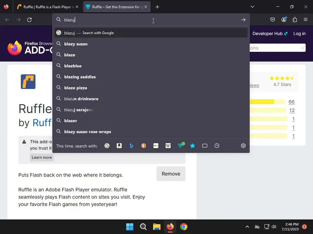The image size is (313, 234).
Task: Go forward one page
Action: 18,20
